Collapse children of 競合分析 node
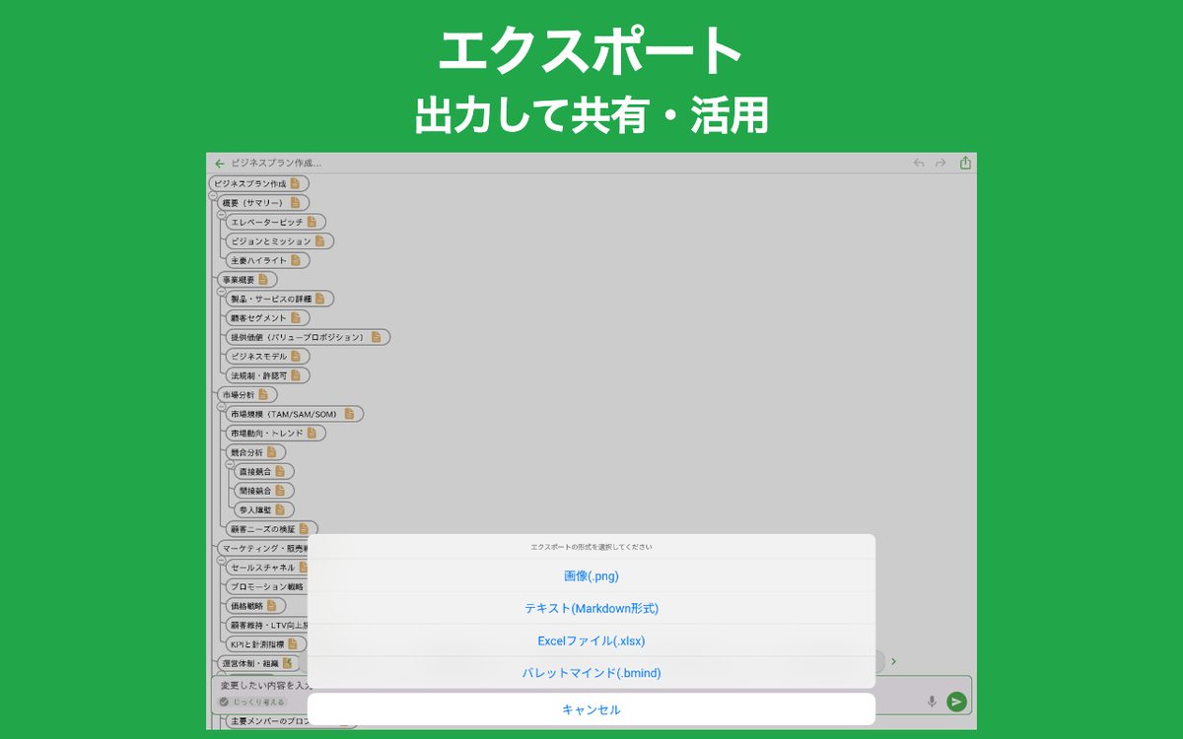1183x739 pixels. click(x=230, y=463)
